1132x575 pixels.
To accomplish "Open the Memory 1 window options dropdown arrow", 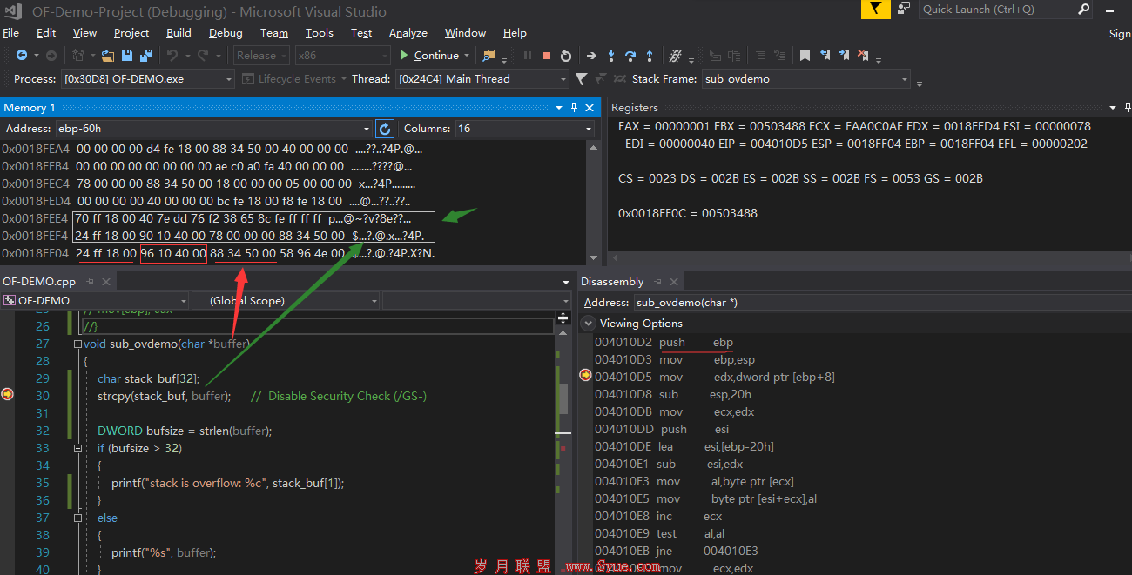I will click(x=559, y=108).
